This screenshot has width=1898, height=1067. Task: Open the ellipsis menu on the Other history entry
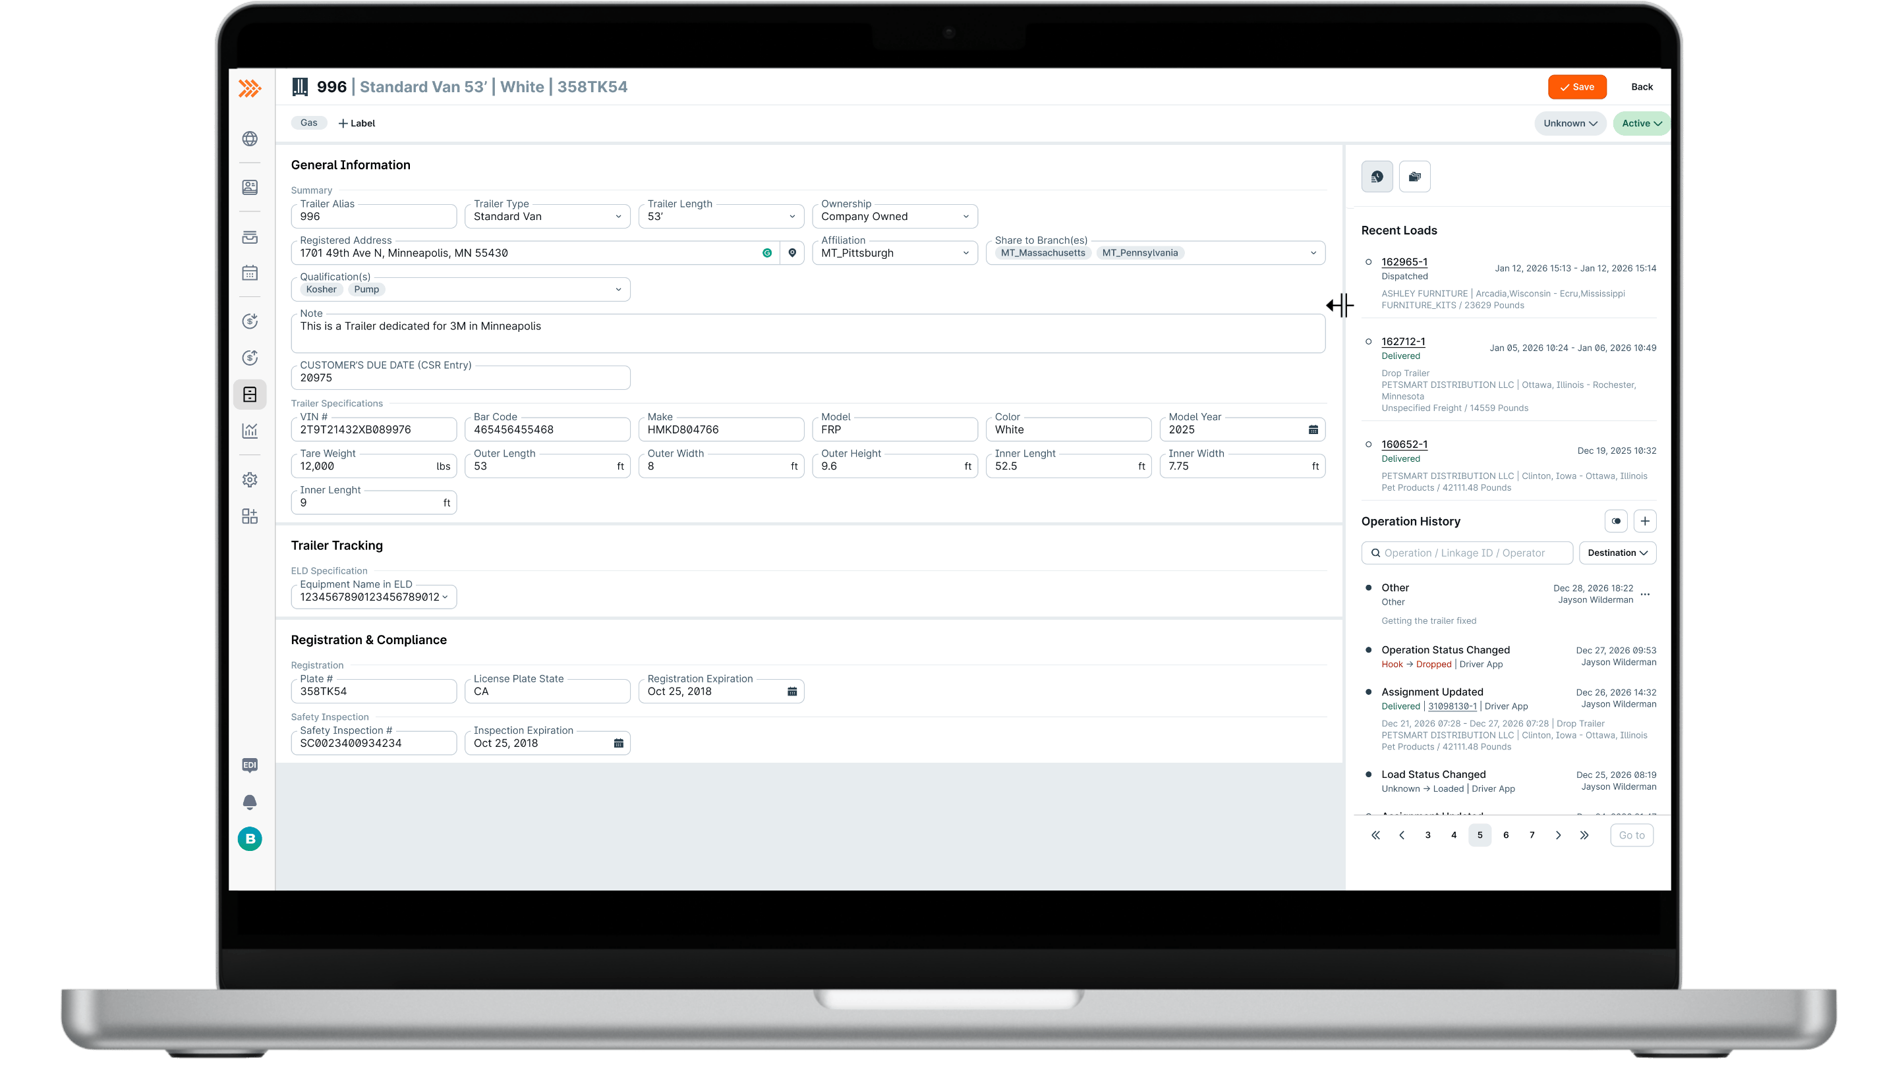[1646, 593]
